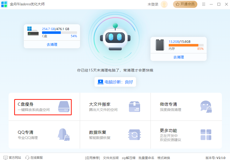Click 电脑诊断 status button
This screenshot has height=162, width=230.
pos(115,82)
